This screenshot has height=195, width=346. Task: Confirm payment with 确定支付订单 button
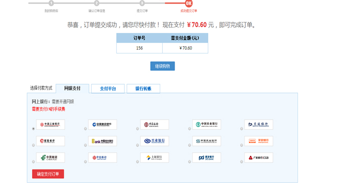[x=48, y=174]
